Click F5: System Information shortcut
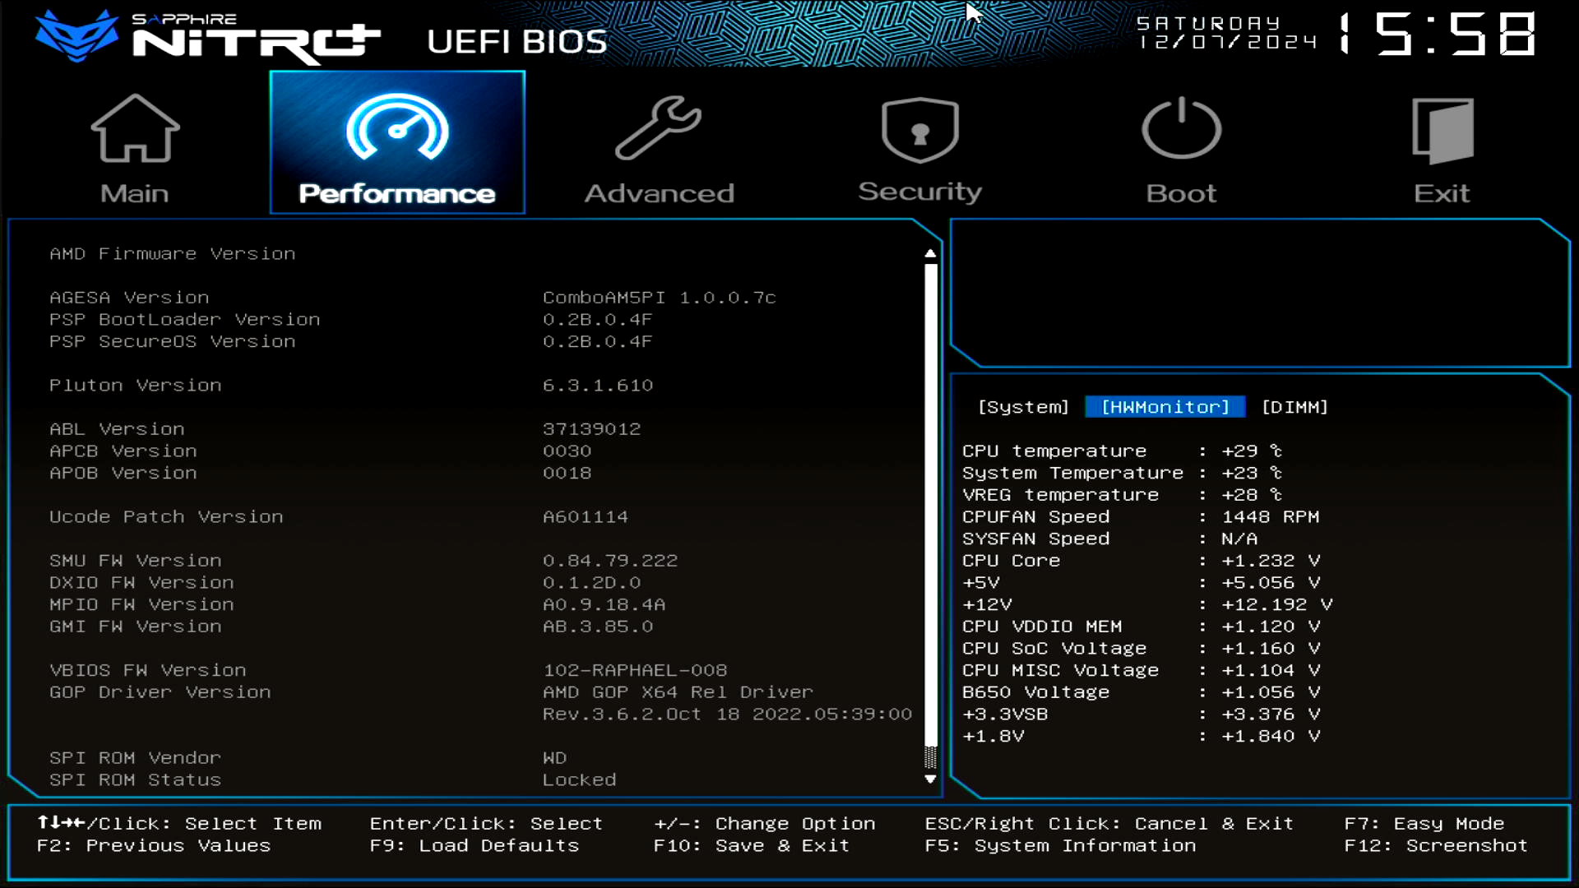The width and height of the screenshot is (1579, 888). (1060, 846)
